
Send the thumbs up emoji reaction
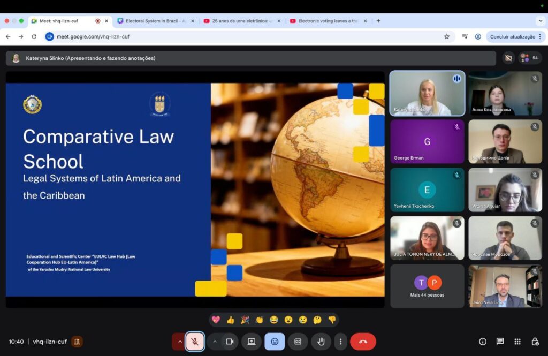point(230,320)
